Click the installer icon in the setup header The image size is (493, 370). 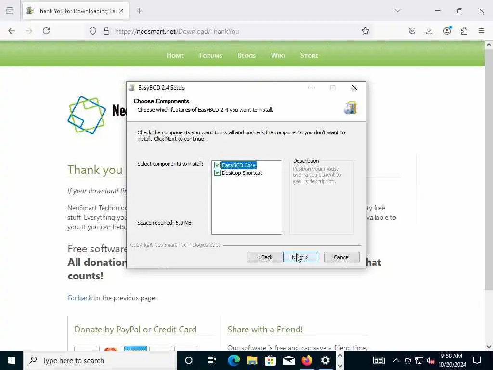click(x=350, y=107)
